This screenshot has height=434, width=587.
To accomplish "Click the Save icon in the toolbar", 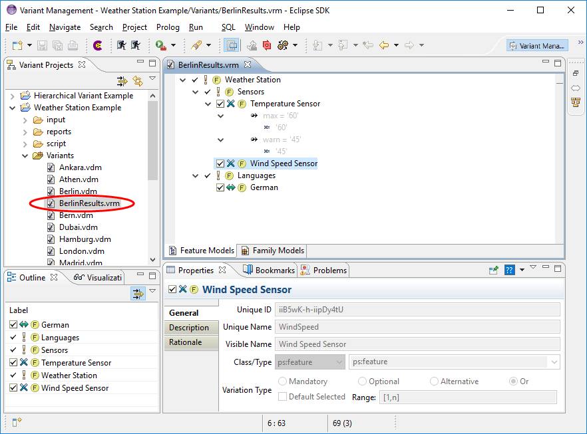I will point(41,45).
